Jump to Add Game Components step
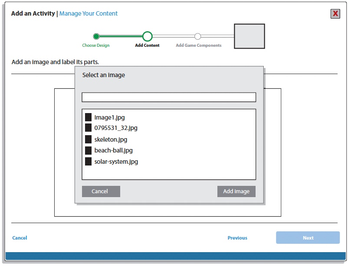The image size is (348, 266). coord(197,36)
